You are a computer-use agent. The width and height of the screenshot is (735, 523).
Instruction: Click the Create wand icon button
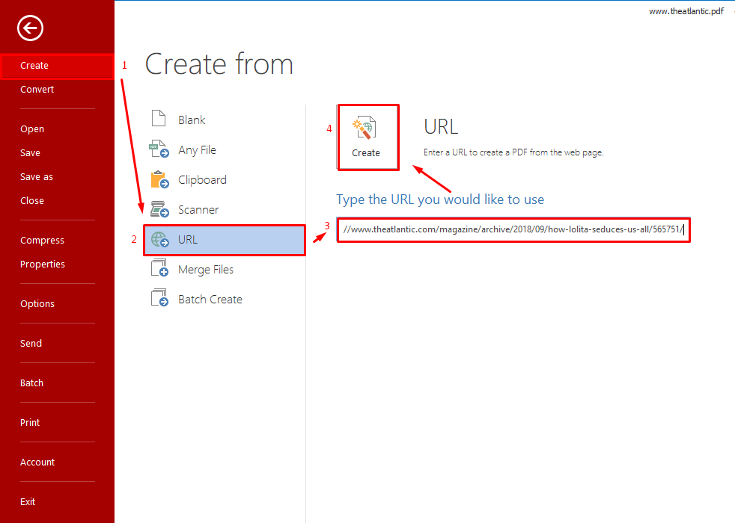coord(368,137)
